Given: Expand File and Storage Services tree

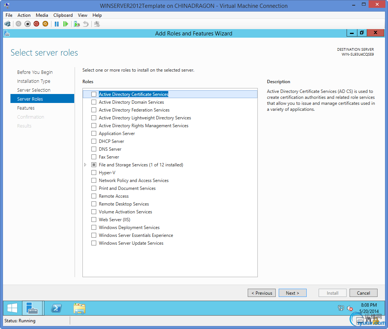Looking at the screenshot, I should pyautogui.click(x=85, y=165).
